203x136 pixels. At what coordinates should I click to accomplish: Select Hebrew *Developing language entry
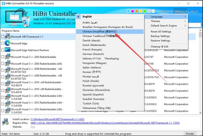click(x=110, y=59)
